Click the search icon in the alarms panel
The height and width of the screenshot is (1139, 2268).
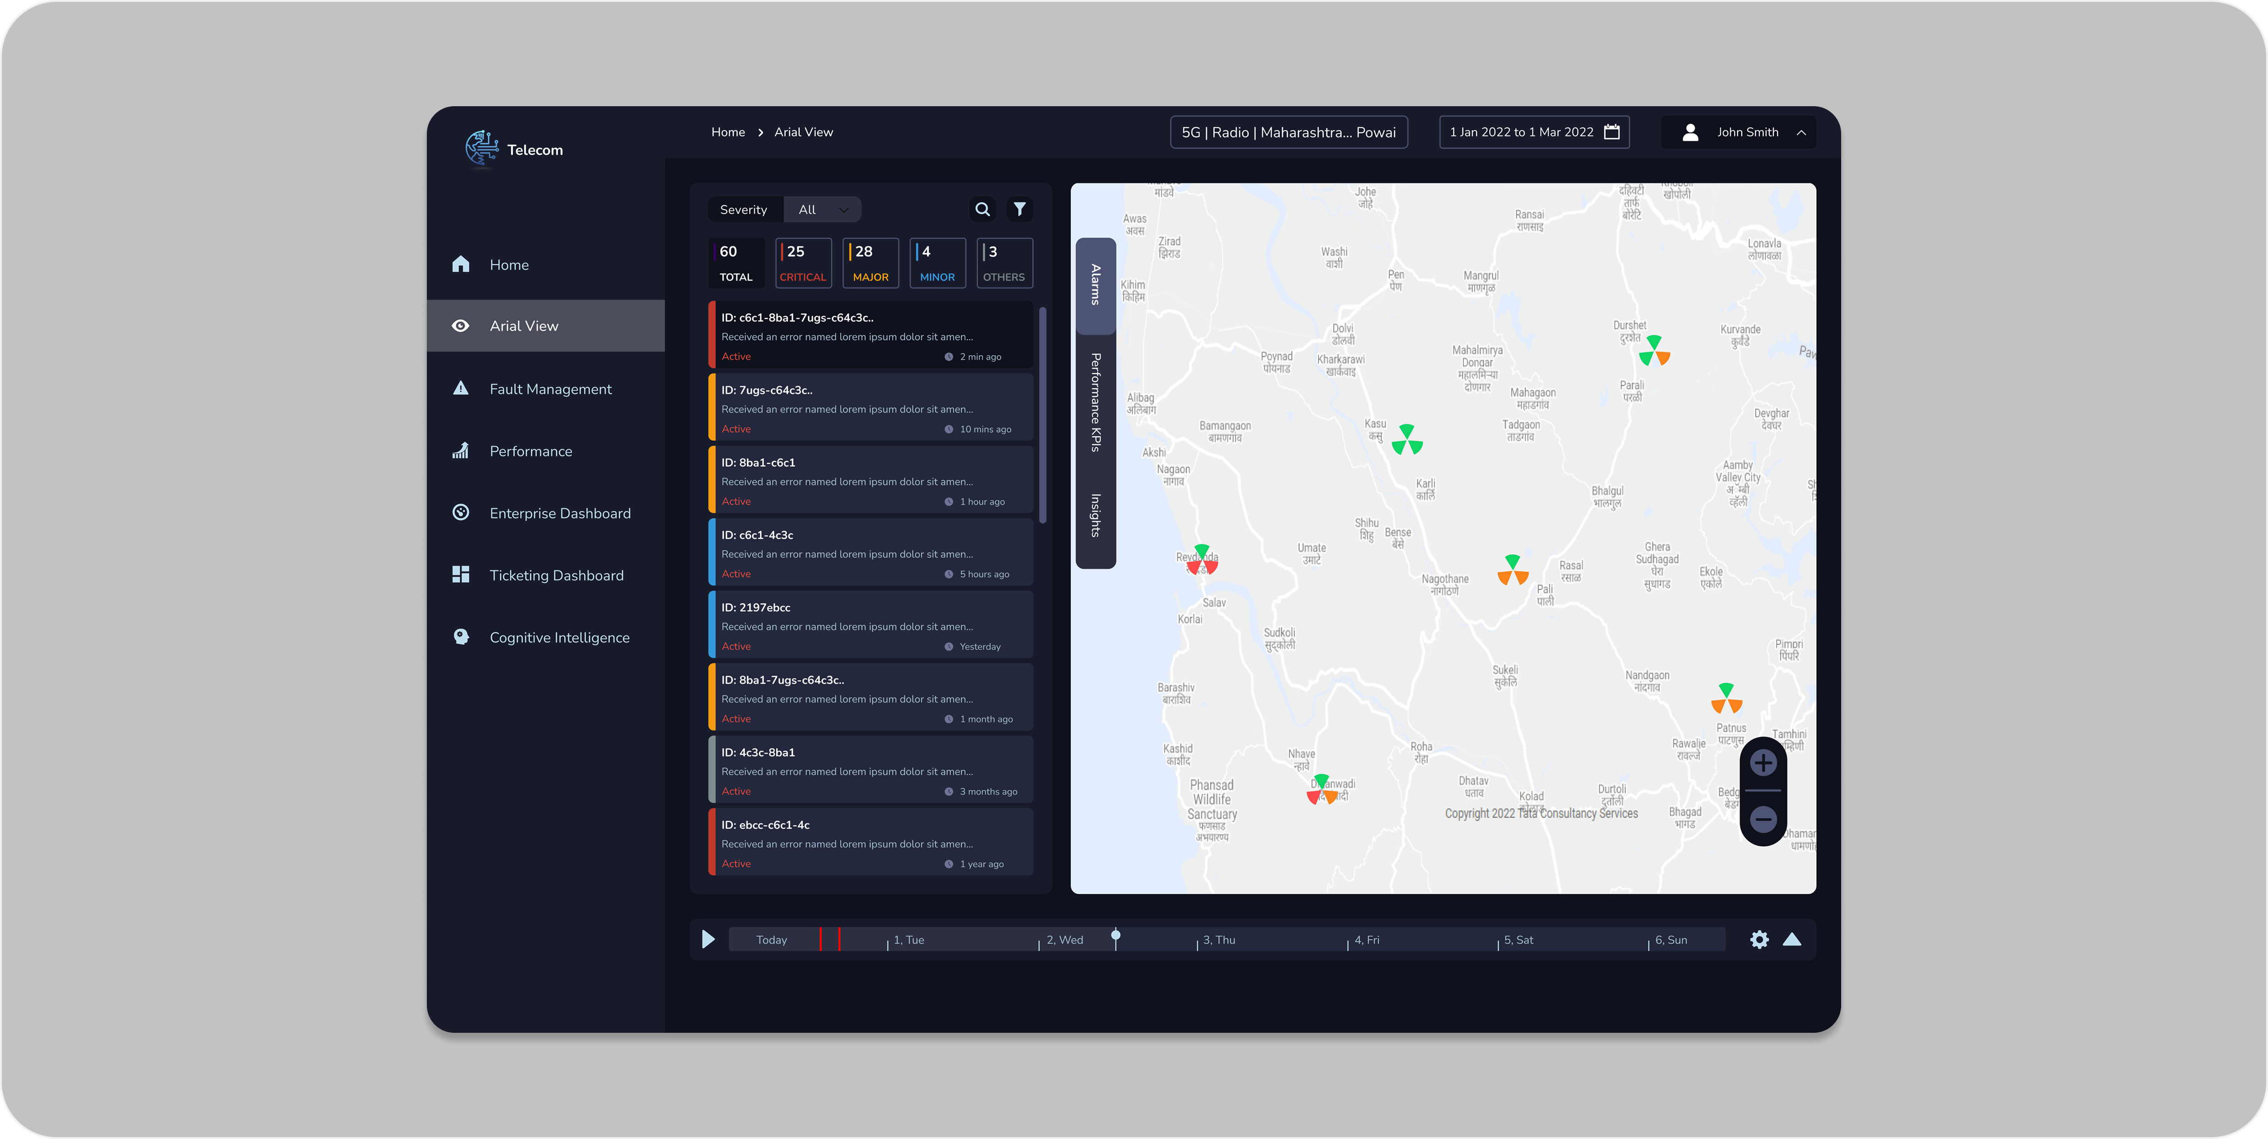pos(982,210)
